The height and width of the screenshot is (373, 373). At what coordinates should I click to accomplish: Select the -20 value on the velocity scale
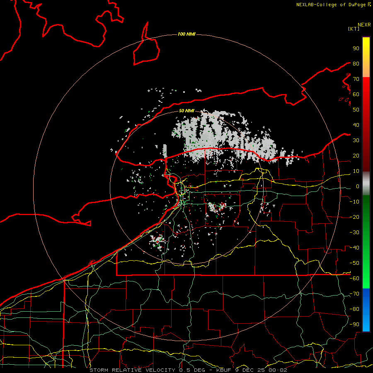[x=355, y=217]
